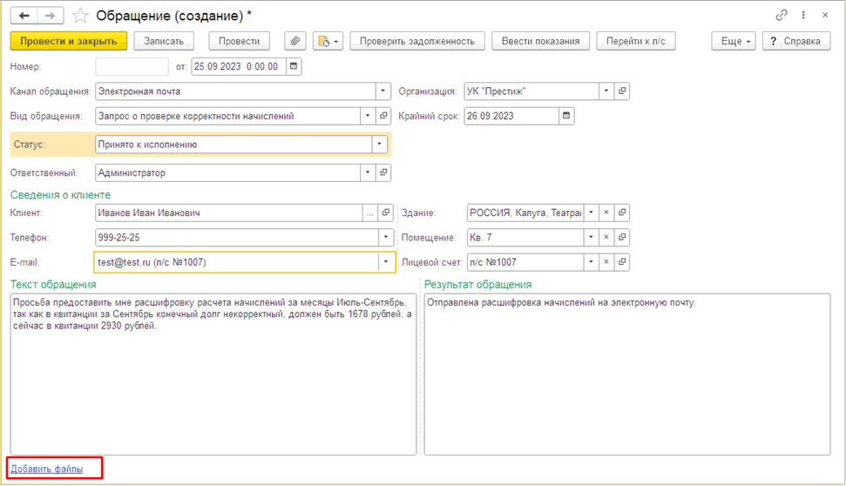The height and width of the screenshot is (486, 846).
Task: Open the create-based-on document icon dropdown
Action: (x=328, y=41)
